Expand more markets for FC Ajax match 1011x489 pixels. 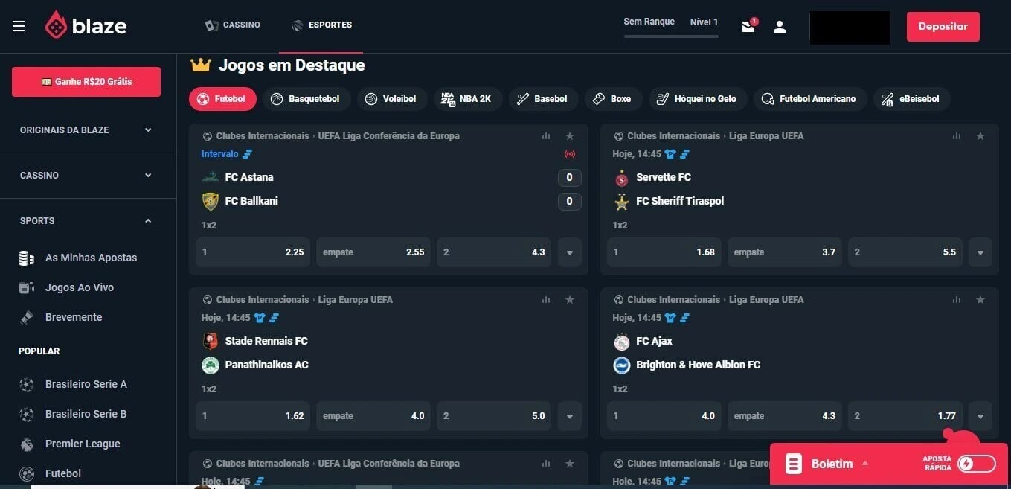click(980, 416)
